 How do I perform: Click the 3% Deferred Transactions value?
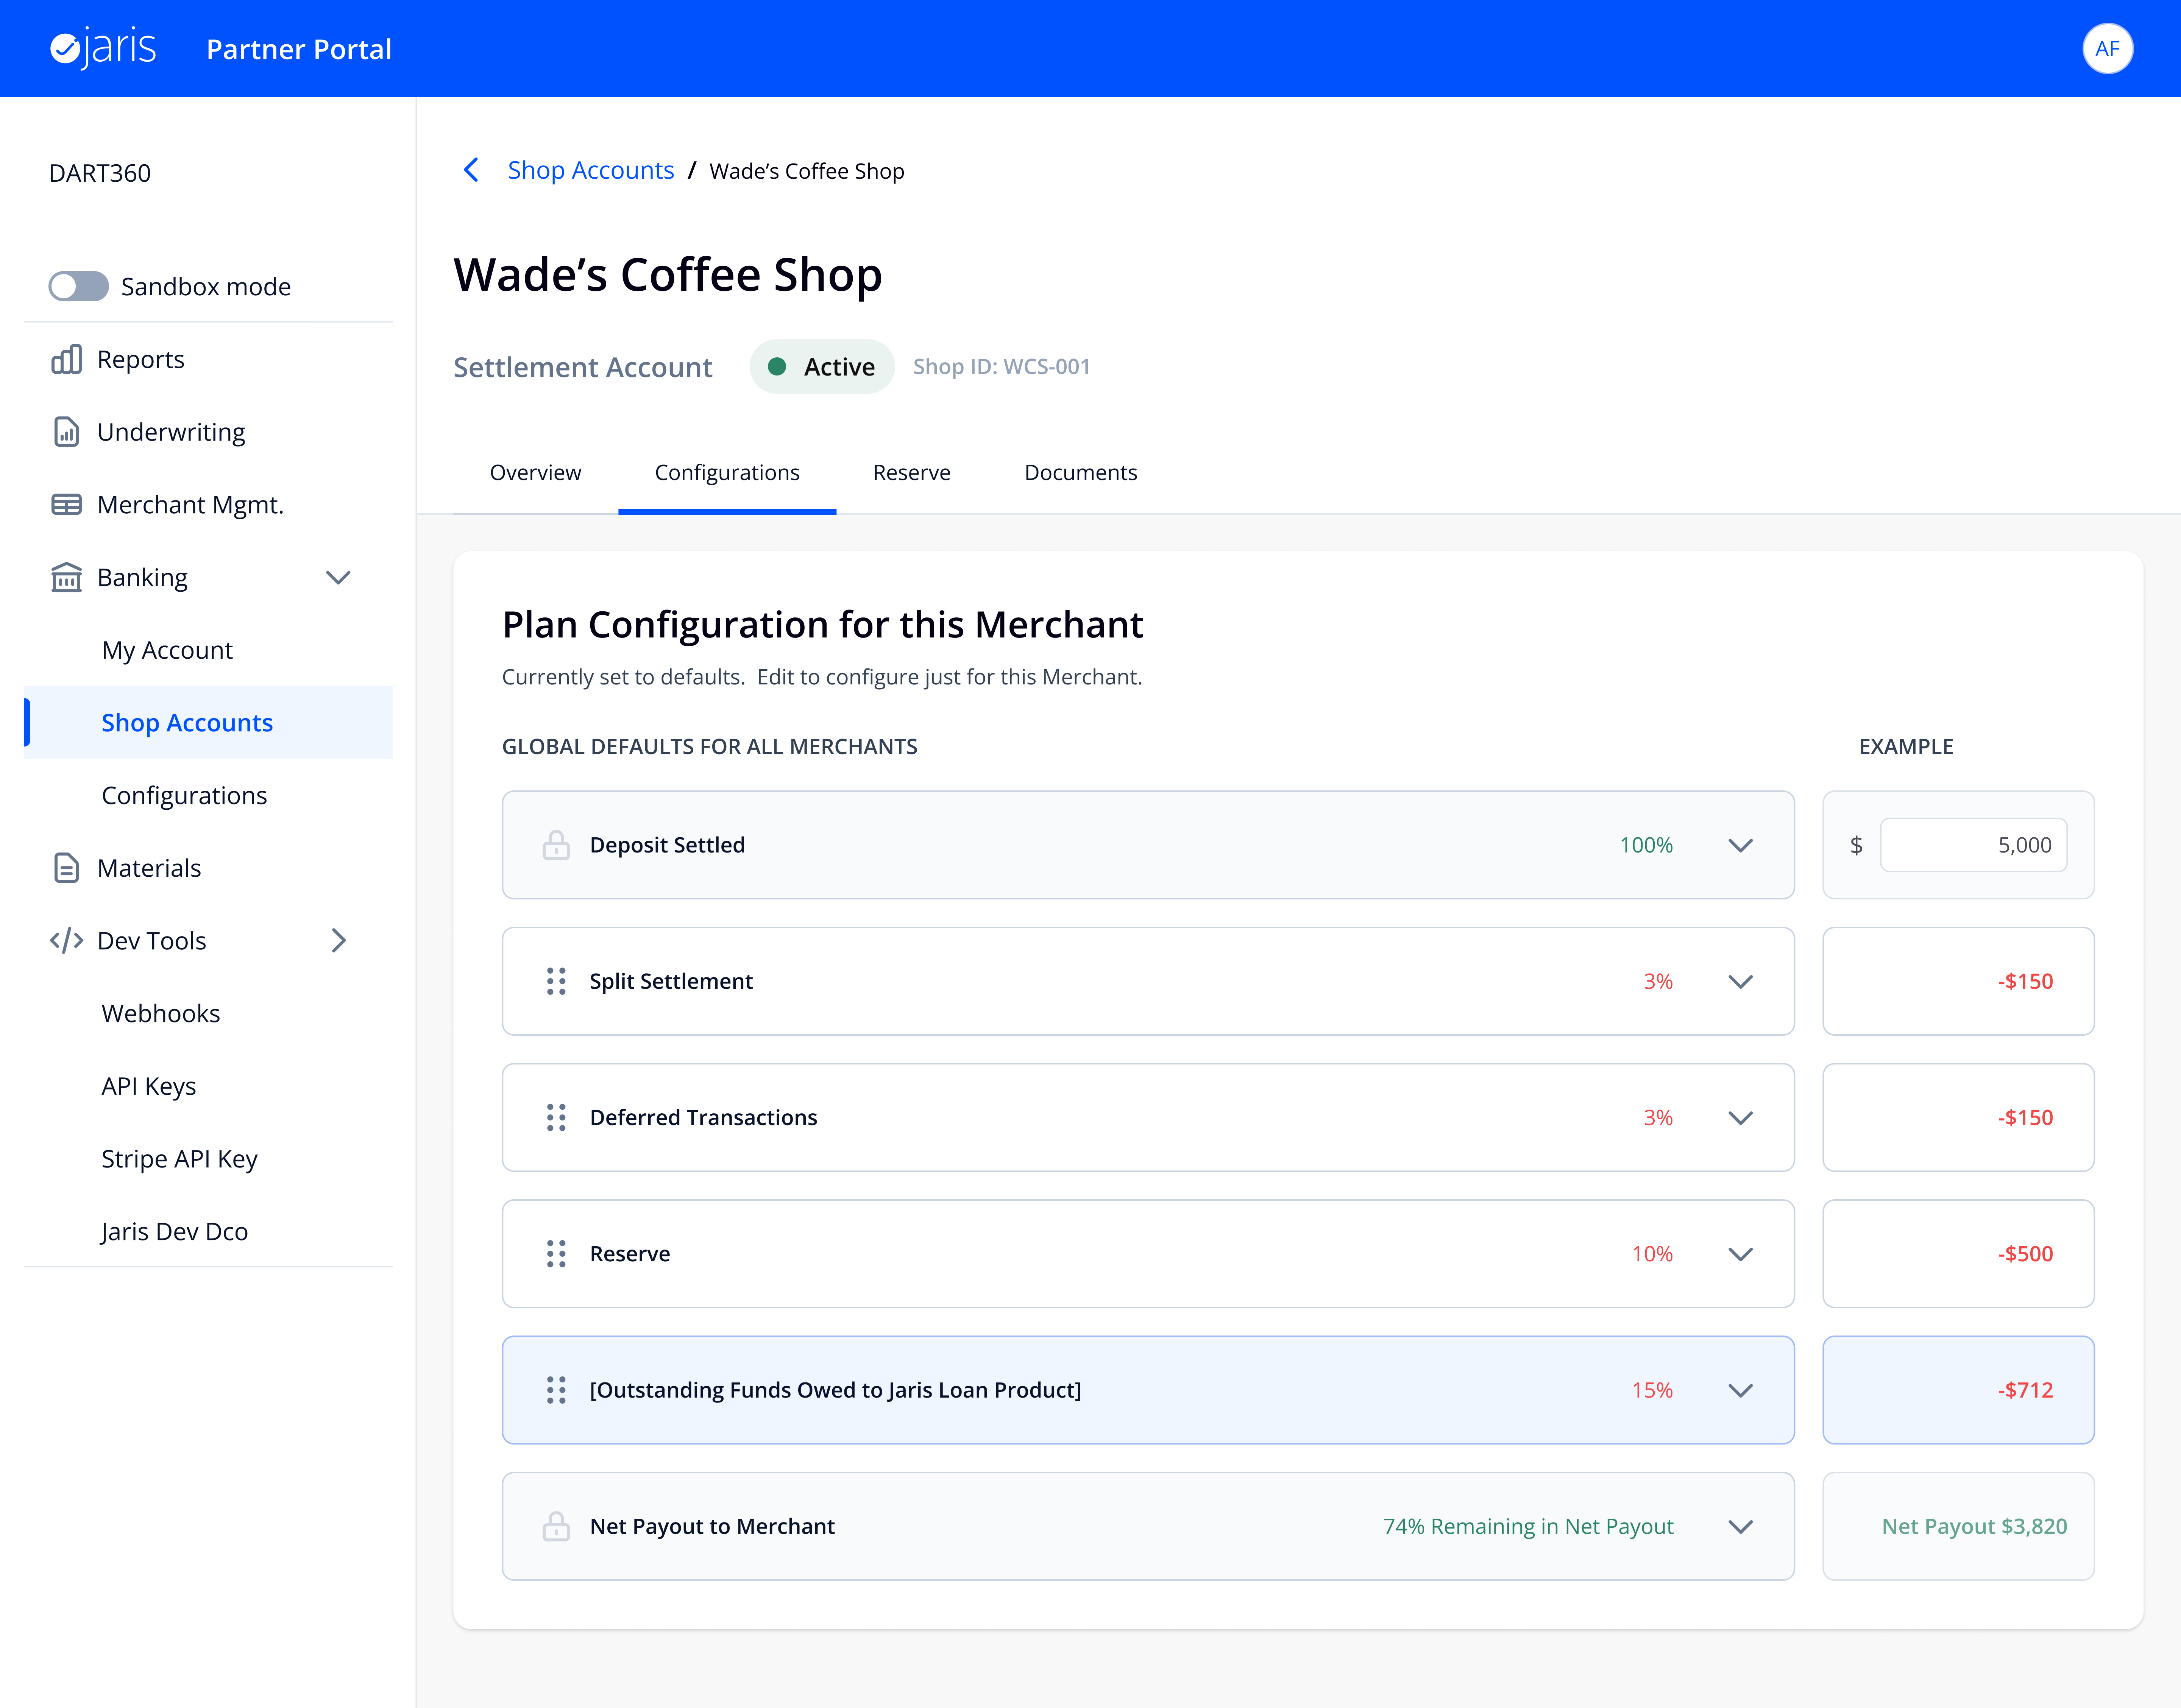[1658, 1117]
